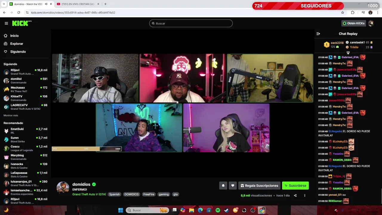Open OBS Studio from the taskbar

[x=253, y=210]
